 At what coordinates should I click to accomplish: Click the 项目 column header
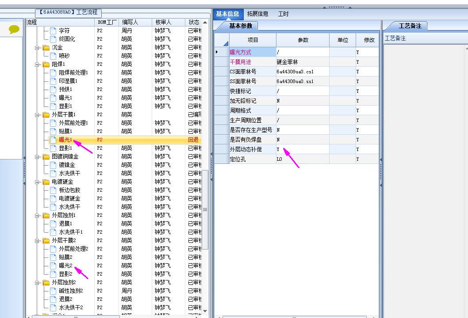pyautogui.click(x=253, y=40)
